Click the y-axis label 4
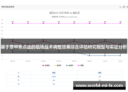 pyautogui.click(x=2, y=59)
